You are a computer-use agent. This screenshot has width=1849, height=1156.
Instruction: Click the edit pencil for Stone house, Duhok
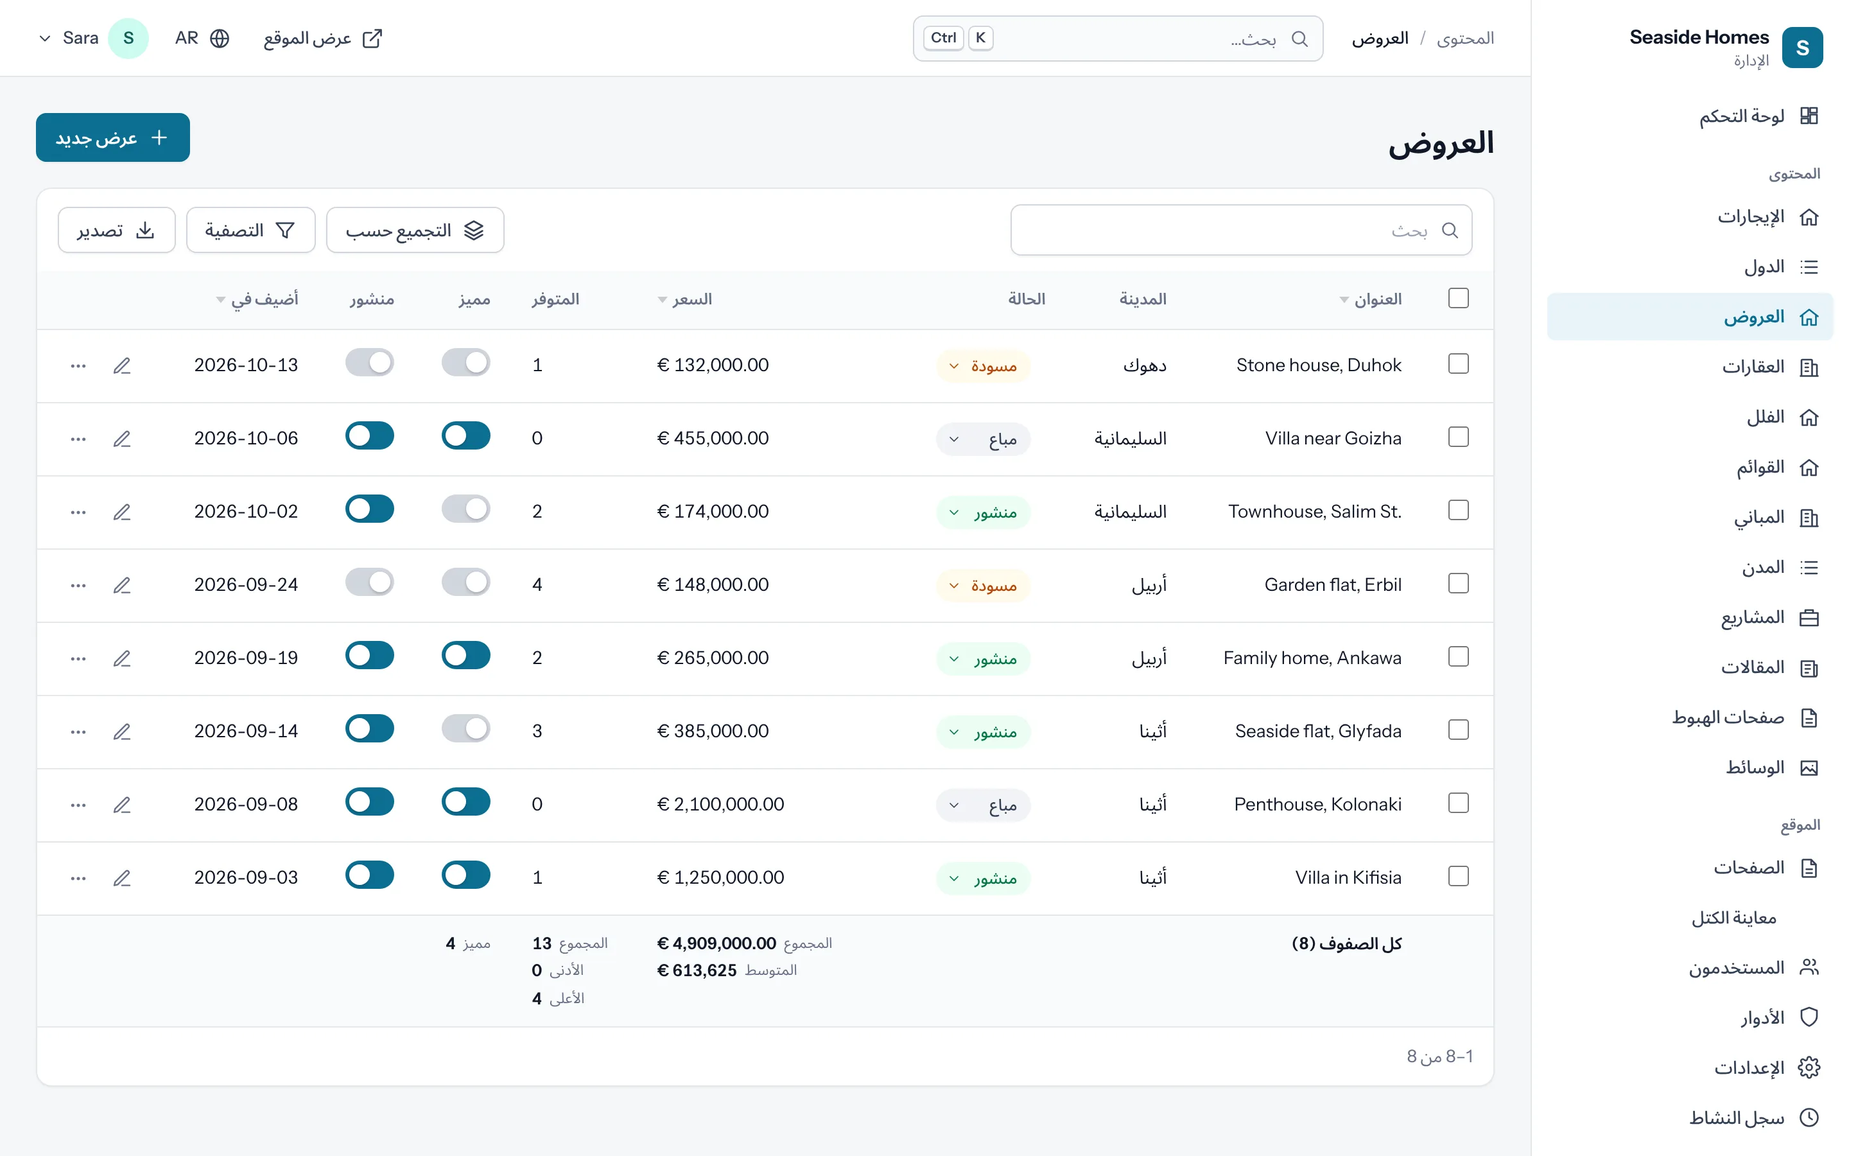[122, 365]
